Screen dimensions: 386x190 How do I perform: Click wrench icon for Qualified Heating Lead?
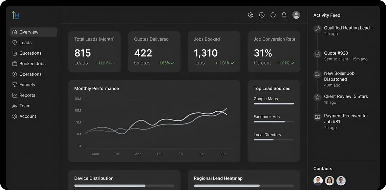(x=318, y=29)
